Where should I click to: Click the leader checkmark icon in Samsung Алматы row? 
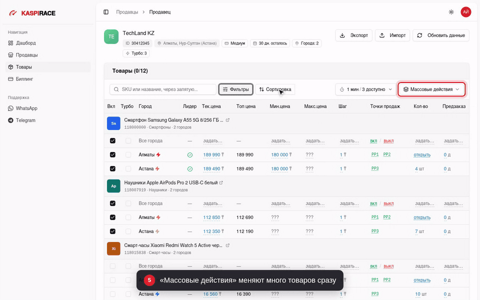coord(190,155)
